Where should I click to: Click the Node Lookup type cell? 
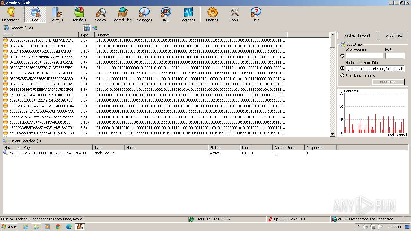click(x=104, y=153)
